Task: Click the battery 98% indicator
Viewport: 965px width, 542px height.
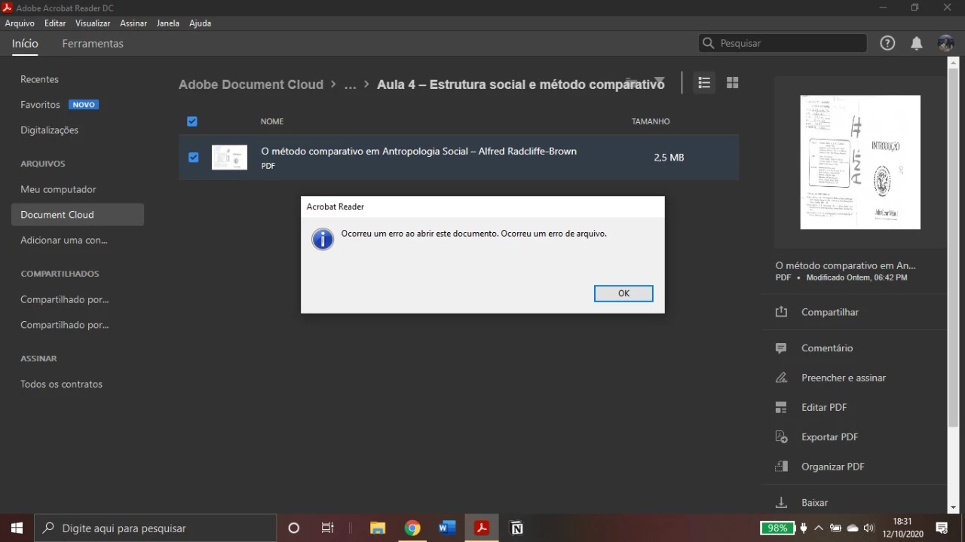Action: [x=777, y=528]
